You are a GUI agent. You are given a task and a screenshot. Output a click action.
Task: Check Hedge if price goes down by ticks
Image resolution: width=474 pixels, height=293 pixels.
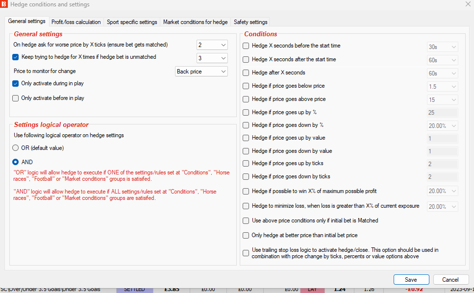point(246,177)
